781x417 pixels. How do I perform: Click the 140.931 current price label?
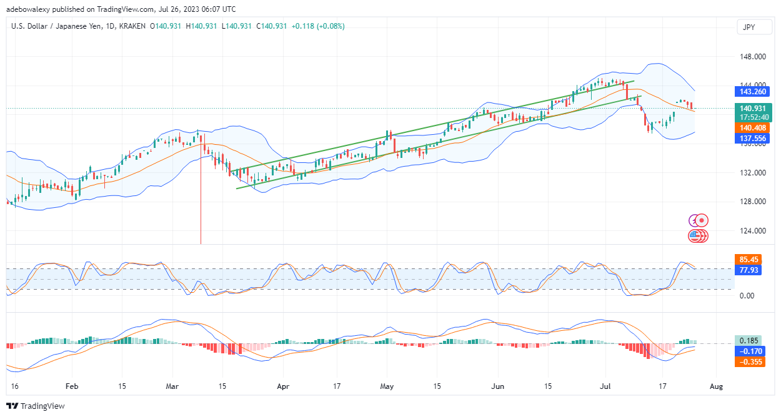[754, 108]
